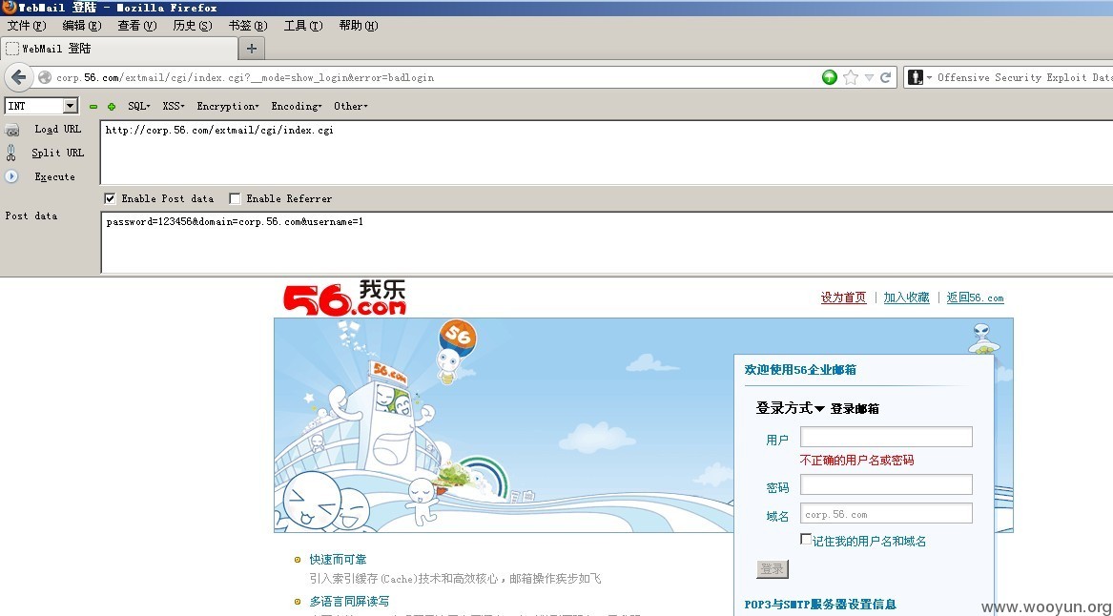Click the 欢迎使用56企业邮箱 heading
The image size is (1113, 616).
click(800, 370)
